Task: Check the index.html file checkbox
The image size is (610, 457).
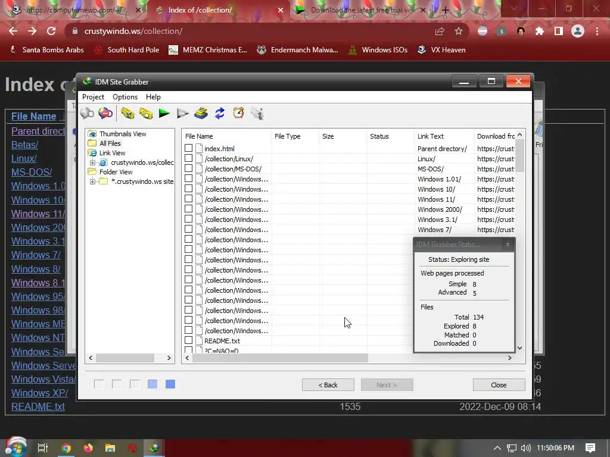Action: (x=189, y=148)
